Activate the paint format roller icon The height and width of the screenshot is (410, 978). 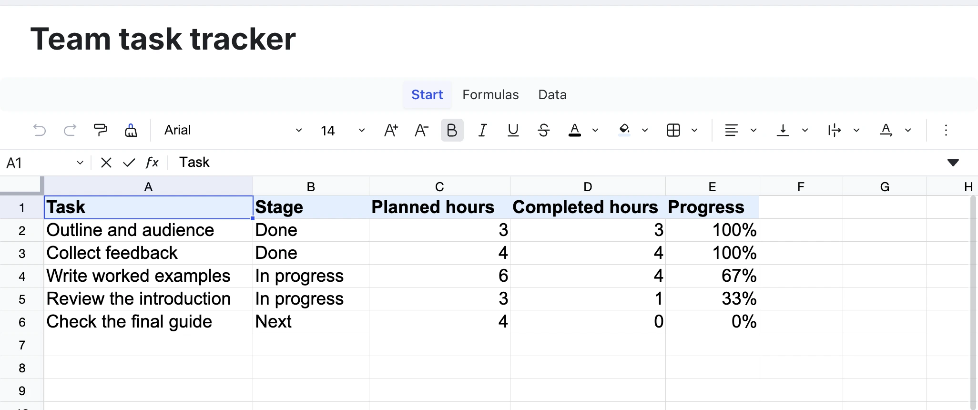(x=101, y=130)
